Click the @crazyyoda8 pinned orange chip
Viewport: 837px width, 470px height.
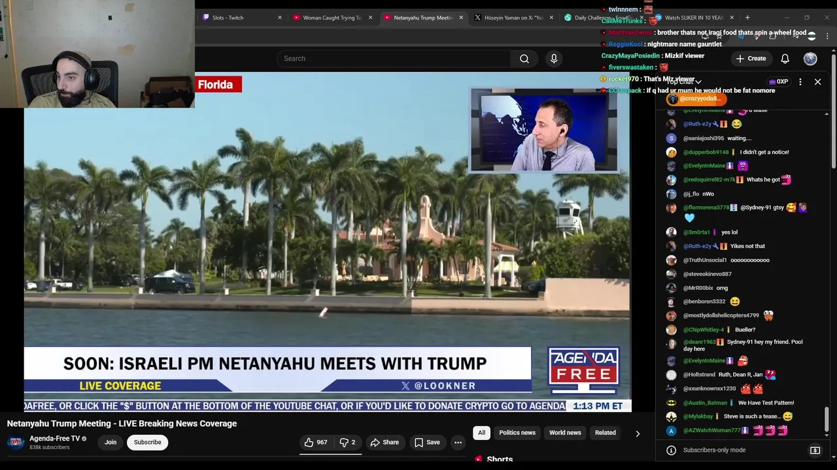696,99
